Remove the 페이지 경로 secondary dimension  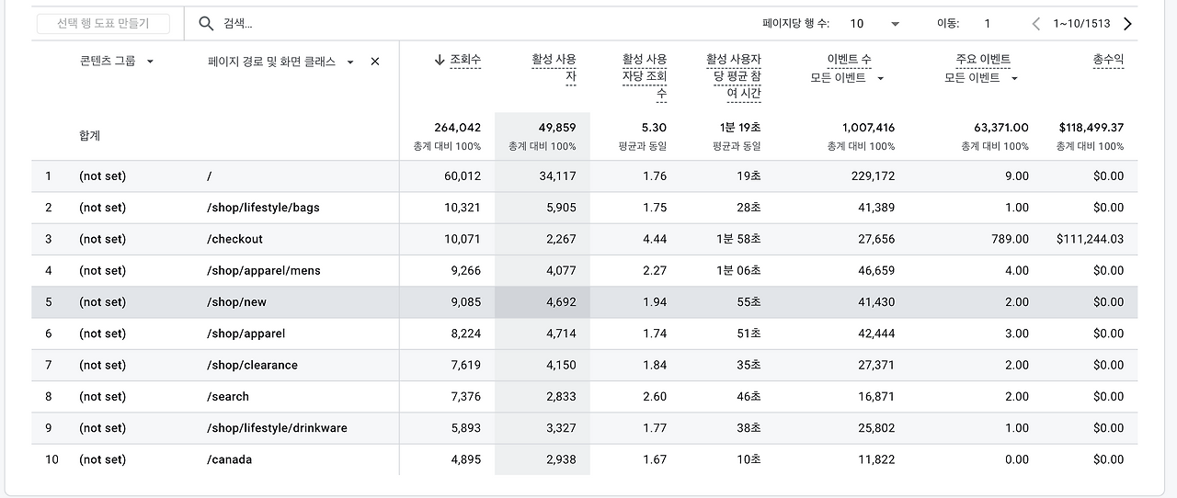(375, 62)
